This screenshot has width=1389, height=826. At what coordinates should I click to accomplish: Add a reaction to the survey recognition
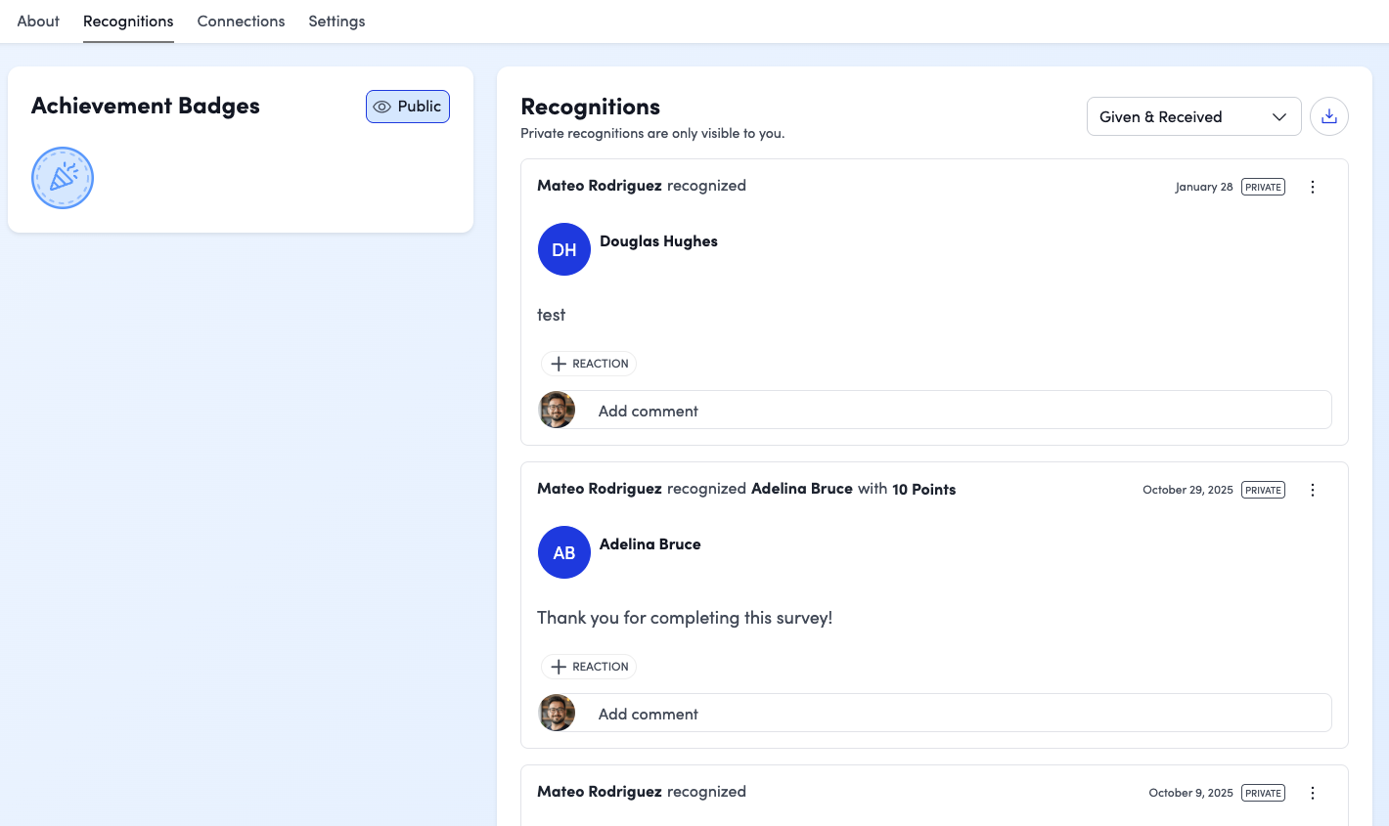pos(589,667)
